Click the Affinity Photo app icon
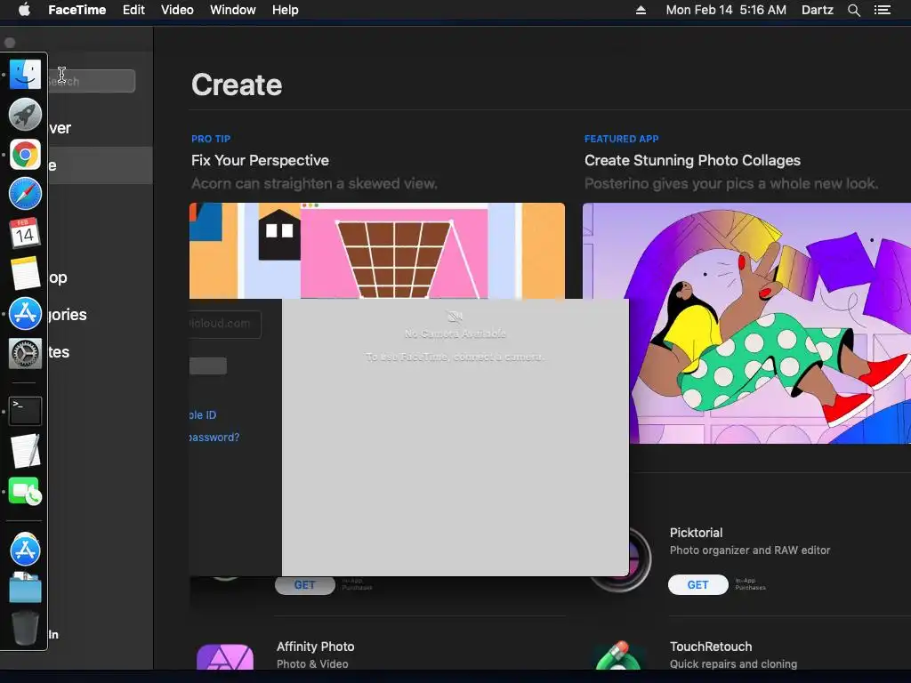Viewport: 911px width, 683px height. [x=225, y=656]
